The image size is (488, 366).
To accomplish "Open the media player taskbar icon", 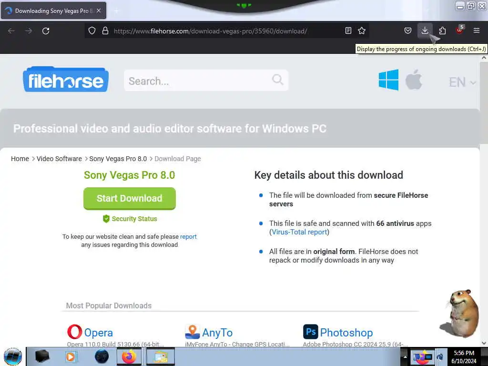I will click(x=71, y=356).
